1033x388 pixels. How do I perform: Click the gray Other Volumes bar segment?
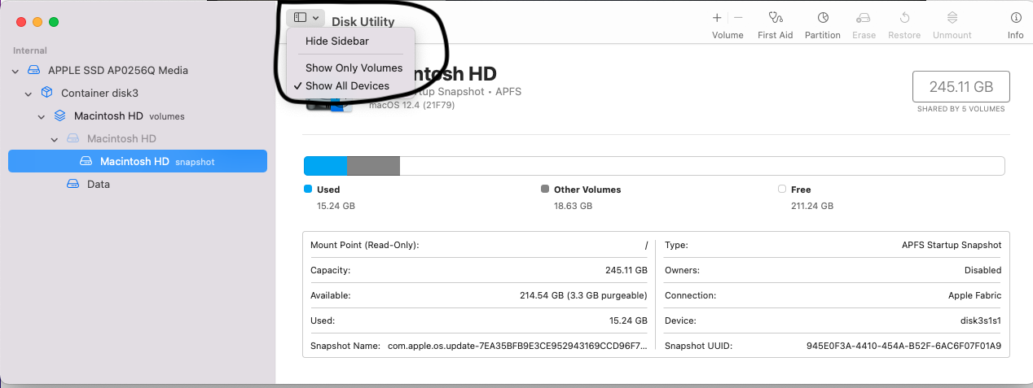[x=373, y=166]
